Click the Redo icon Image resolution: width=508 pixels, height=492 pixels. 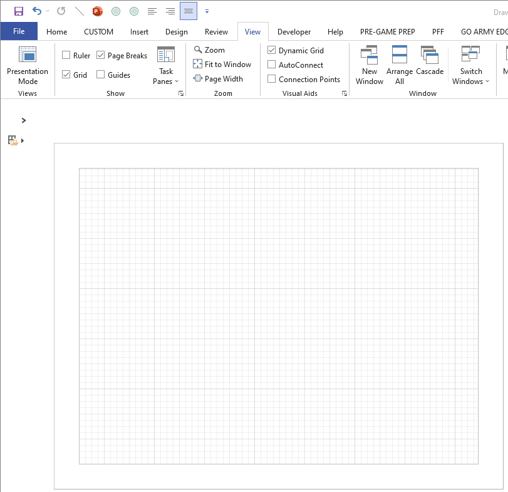click(x=61, y=11)
